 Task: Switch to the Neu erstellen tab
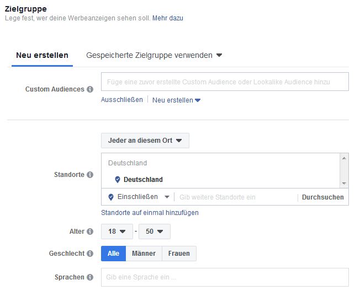42,55
